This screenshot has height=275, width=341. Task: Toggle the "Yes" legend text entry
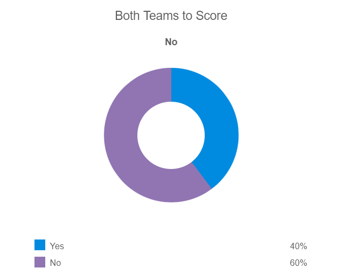pos(57,246)
